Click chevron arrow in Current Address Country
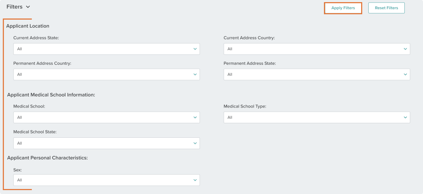 [x=405, y=49]
